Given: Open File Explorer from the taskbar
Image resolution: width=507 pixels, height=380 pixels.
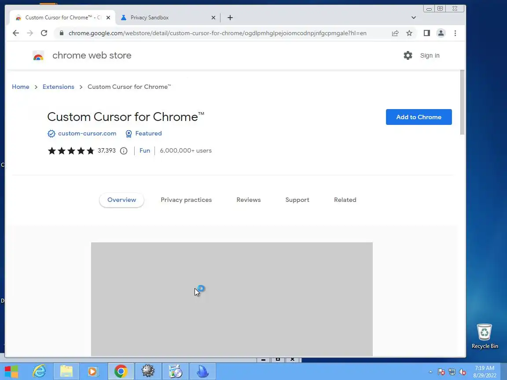Looking at the screenshot, I should pyautogui.click(x=66, y=371).
